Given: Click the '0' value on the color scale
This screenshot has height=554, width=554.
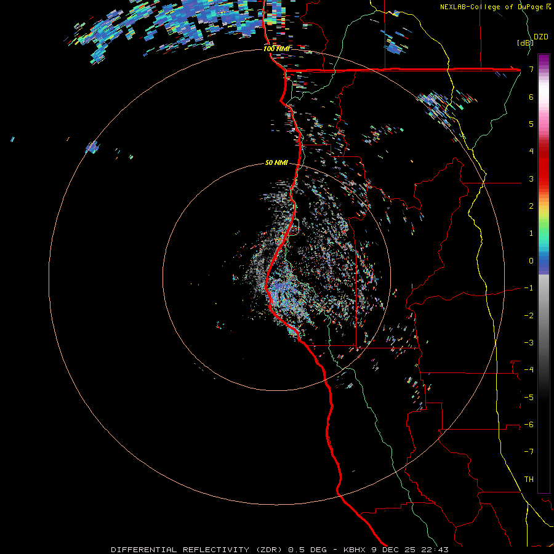Looking at the screenshot, I should click(x=531, y=261).
